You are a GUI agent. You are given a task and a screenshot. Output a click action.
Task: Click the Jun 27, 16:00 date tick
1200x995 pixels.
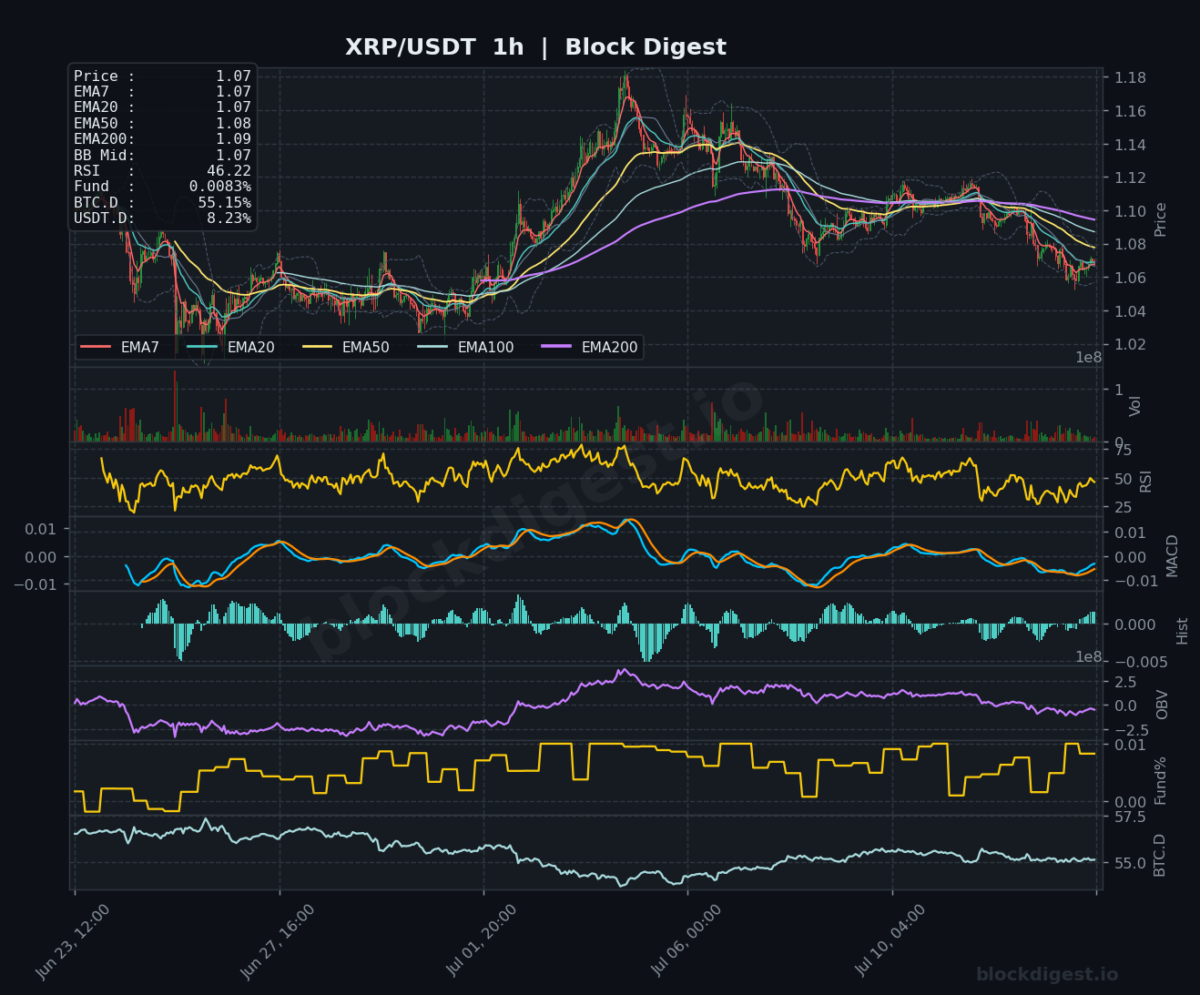pos(278,941)
